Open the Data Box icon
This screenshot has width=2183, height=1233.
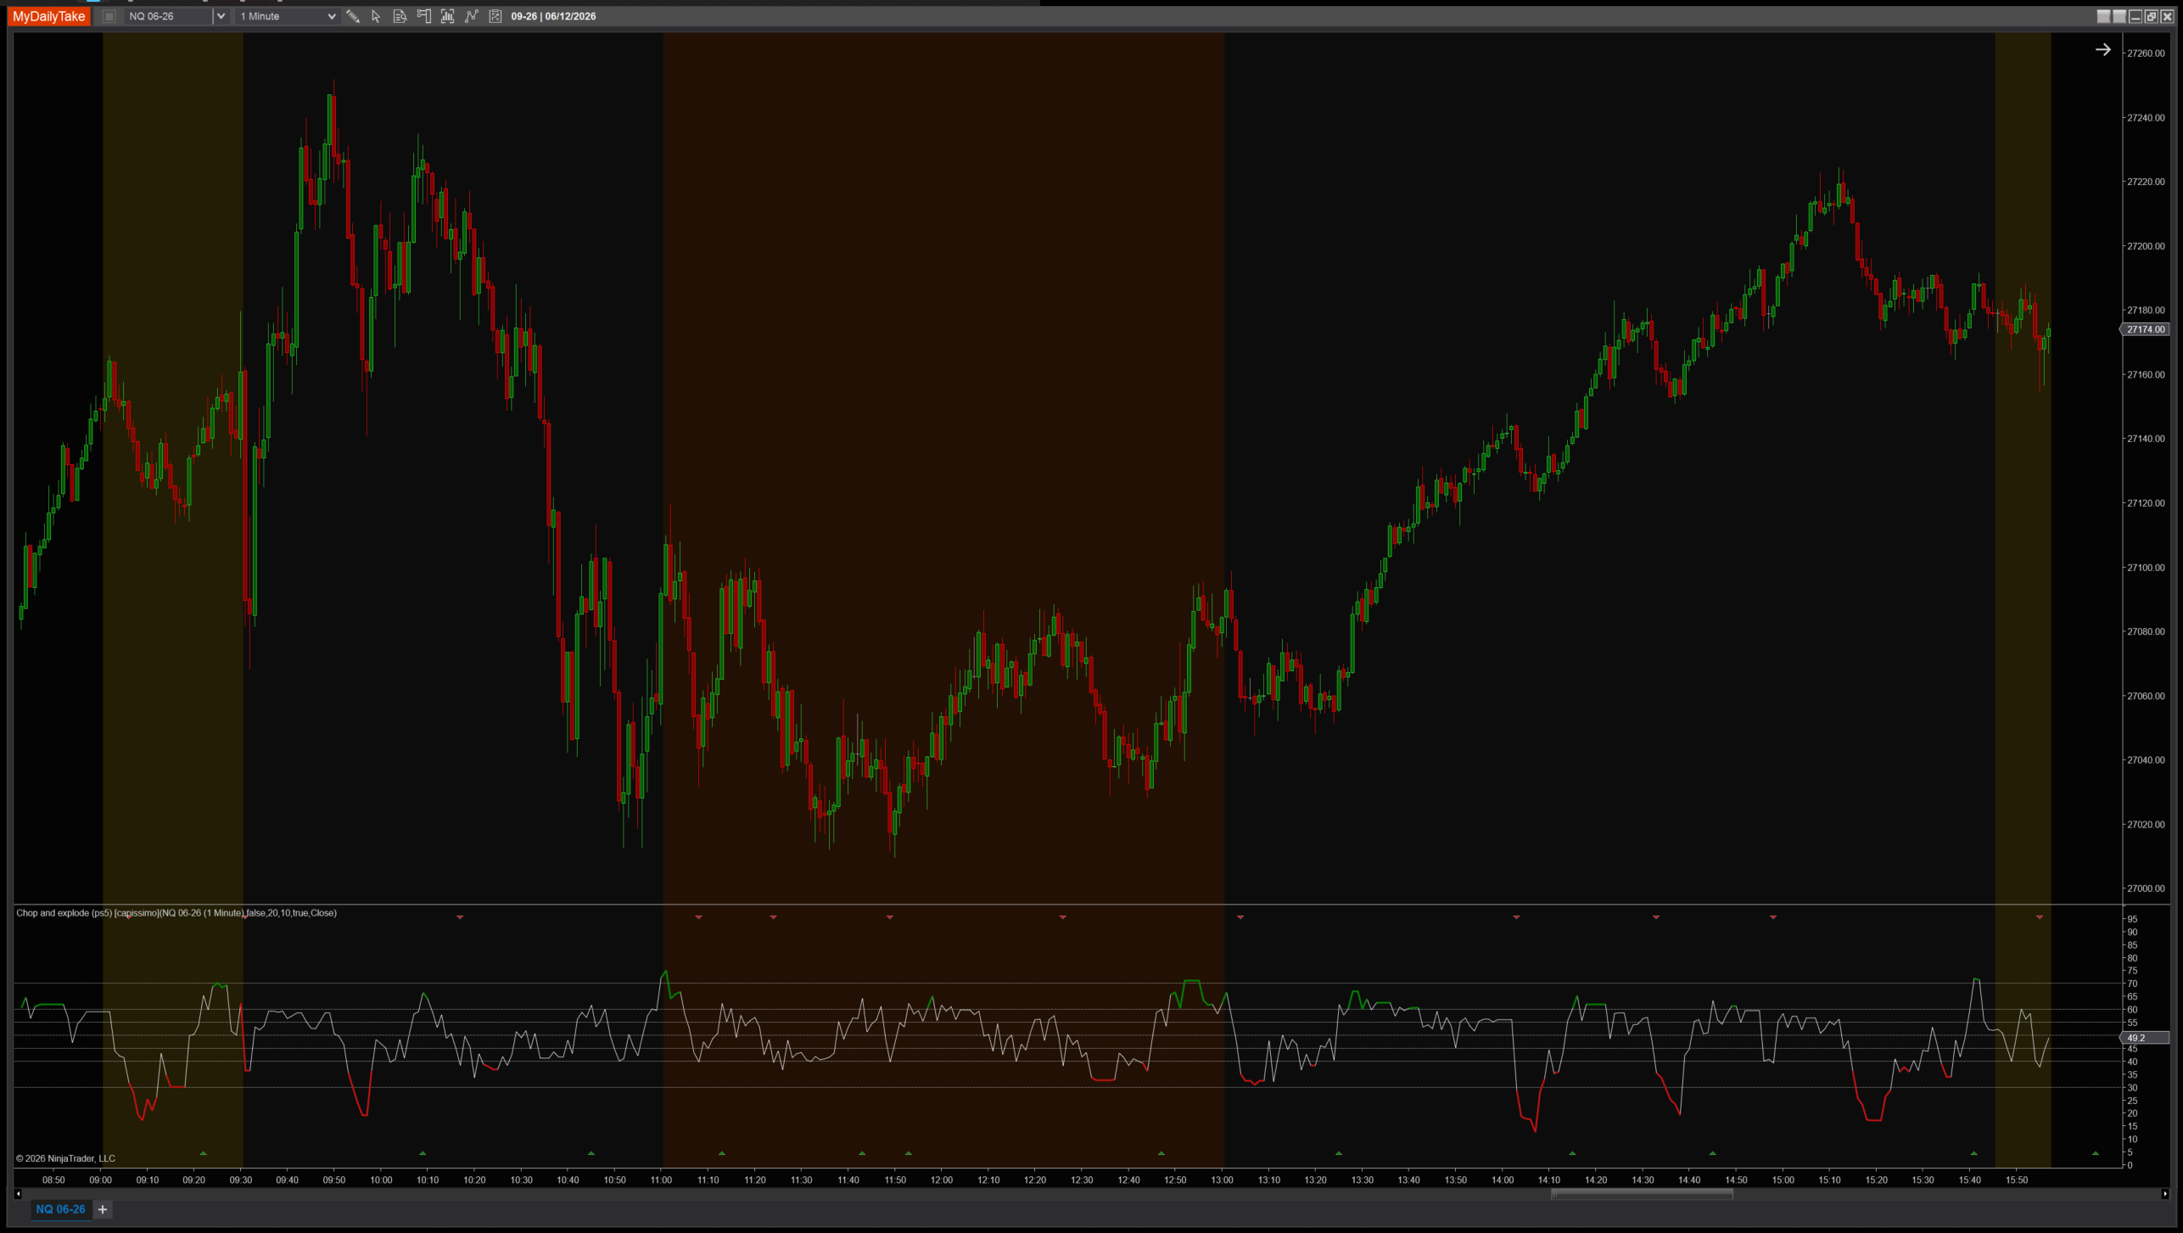[400, 16]
